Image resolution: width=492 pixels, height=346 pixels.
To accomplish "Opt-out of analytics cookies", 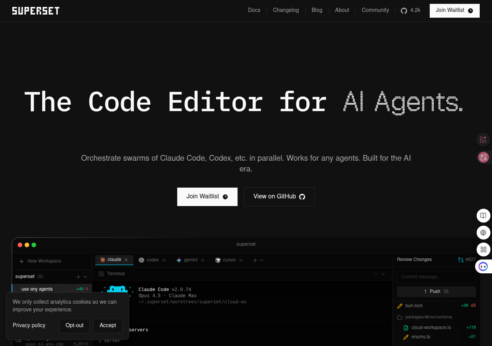I will 75,326.
